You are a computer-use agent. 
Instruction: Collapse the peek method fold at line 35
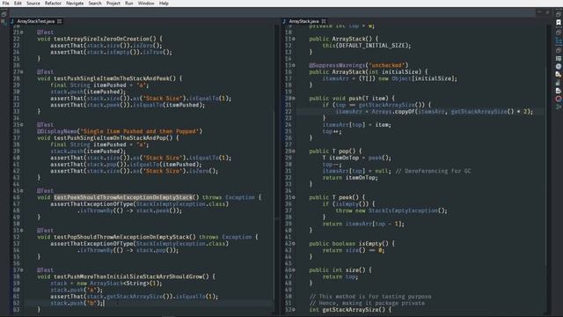[294, 197]
